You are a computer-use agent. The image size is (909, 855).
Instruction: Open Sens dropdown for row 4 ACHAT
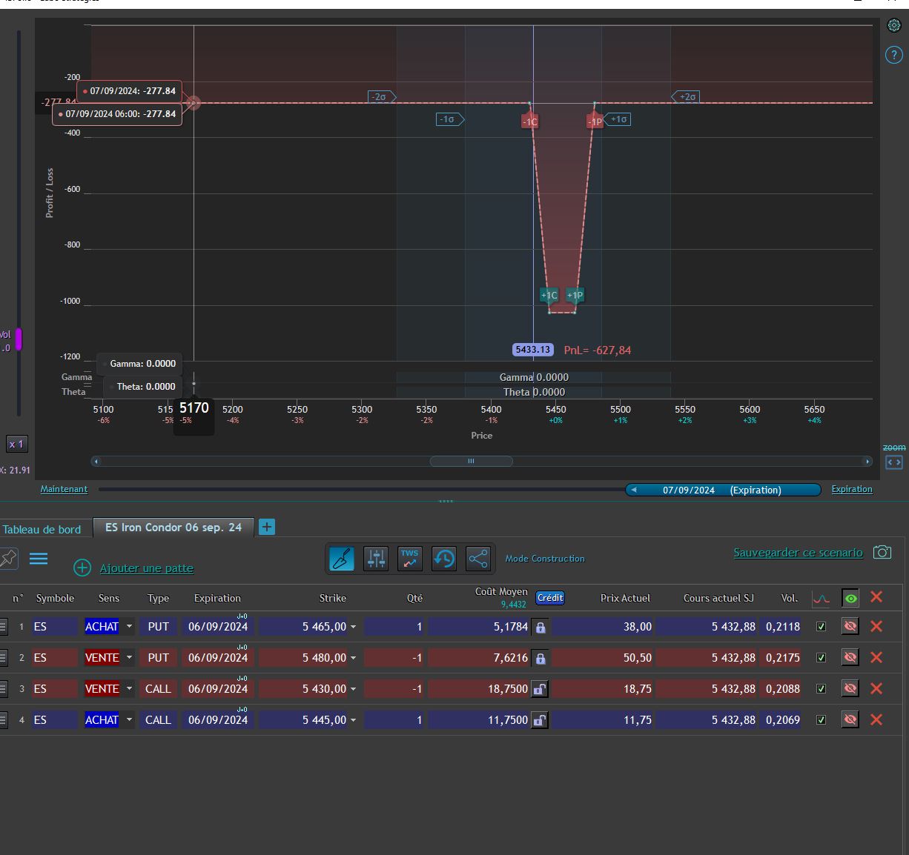click(x=129, y=720)
